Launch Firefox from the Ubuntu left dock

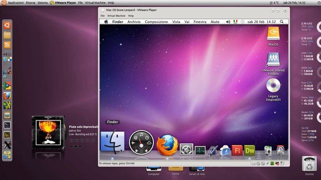coord(7,95)
